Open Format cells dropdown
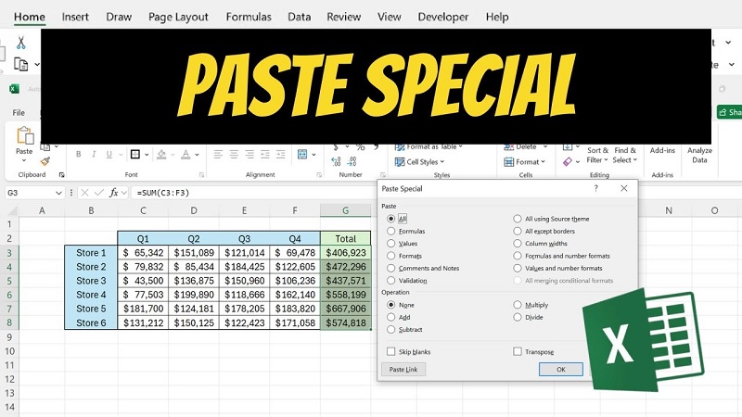Image resolution: width=742 pixels, height=417 pixels. [525, 161]
